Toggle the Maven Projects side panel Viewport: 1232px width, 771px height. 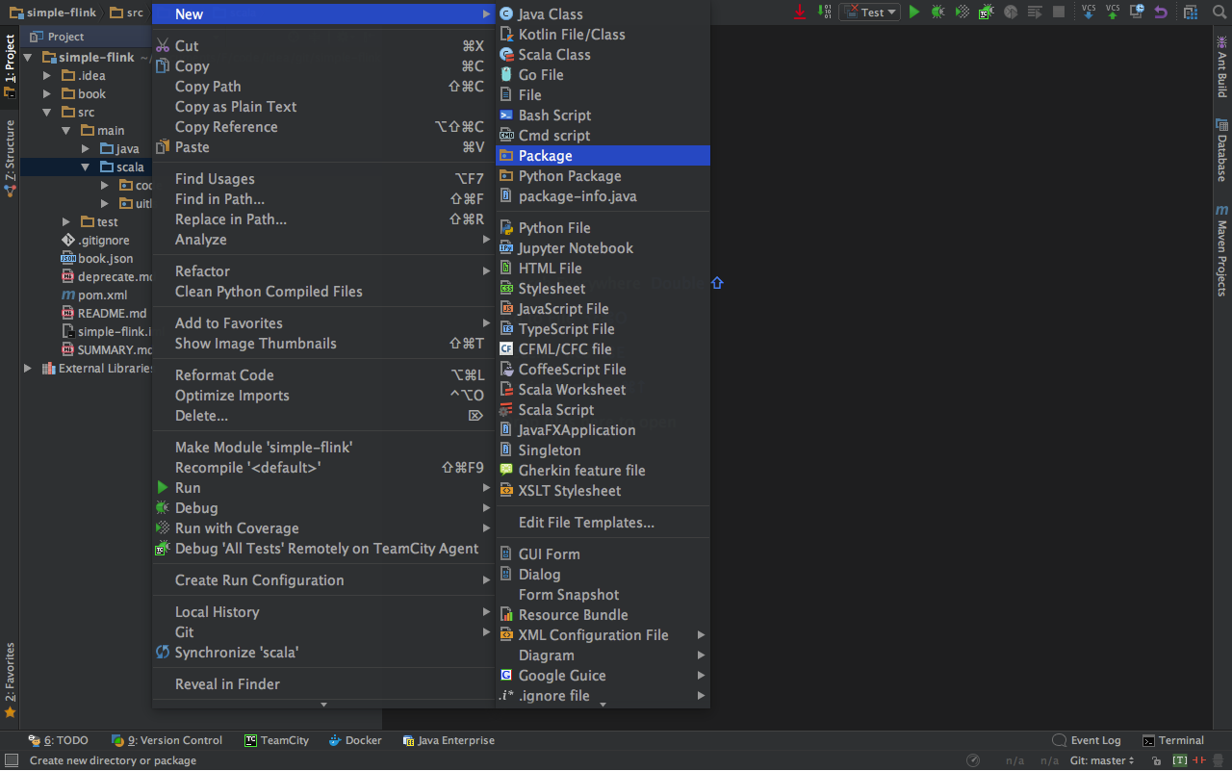[1221, 250]
